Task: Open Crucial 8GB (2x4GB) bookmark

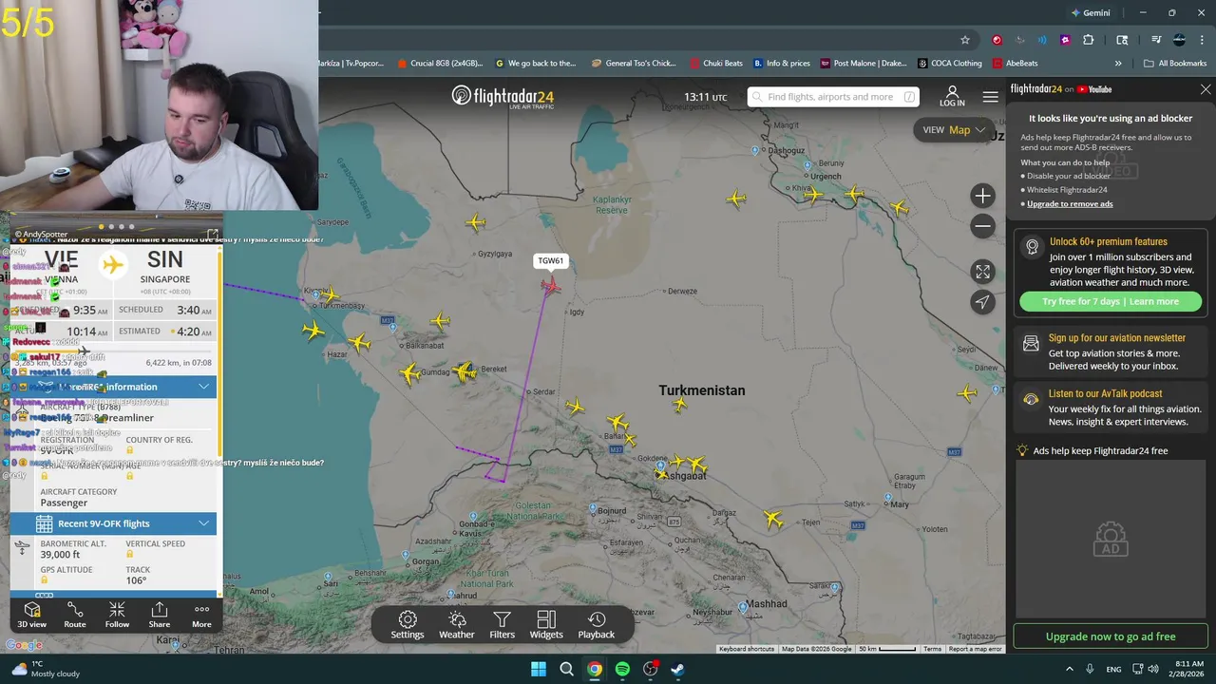Action: tap(440, 64)
